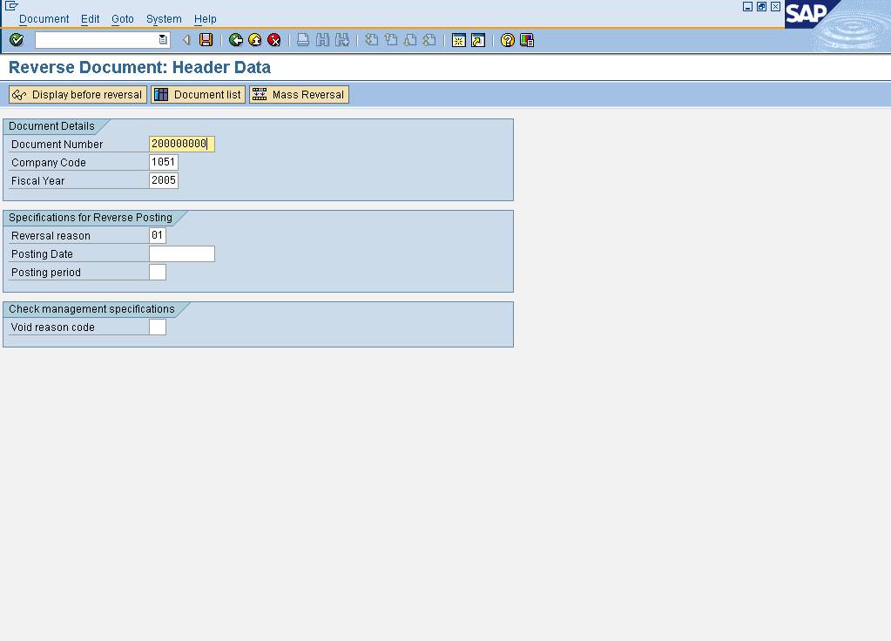891x641 pixels.
Task: Click the empty Posting period field
Action: click(x=158, y=272)
